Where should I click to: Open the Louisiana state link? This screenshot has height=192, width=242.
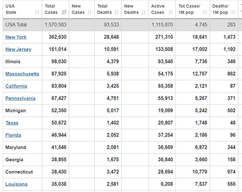tap(16, 184)
